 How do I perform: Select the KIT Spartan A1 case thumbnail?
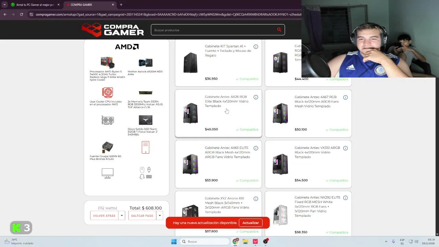pyautogui.click(x=190, y=62)
